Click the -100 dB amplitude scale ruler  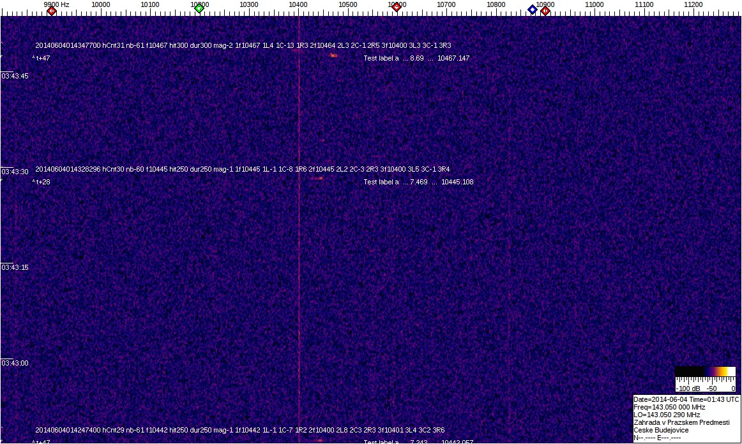point(705,384)
